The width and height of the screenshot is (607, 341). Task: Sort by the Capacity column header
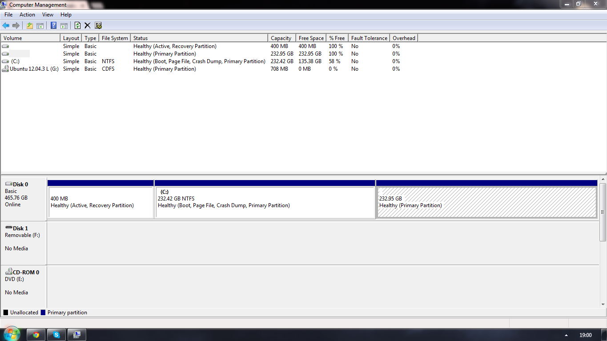(x=282, y=38)
